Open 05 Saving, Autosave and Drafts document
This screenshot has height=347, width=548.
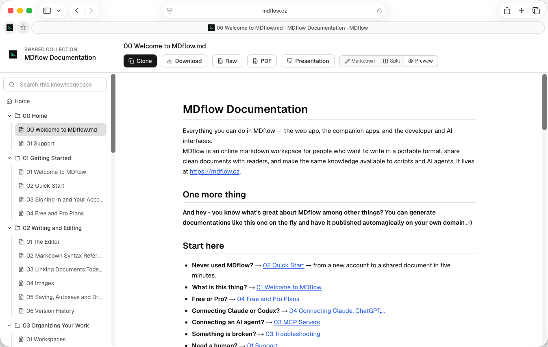point(61,297)
